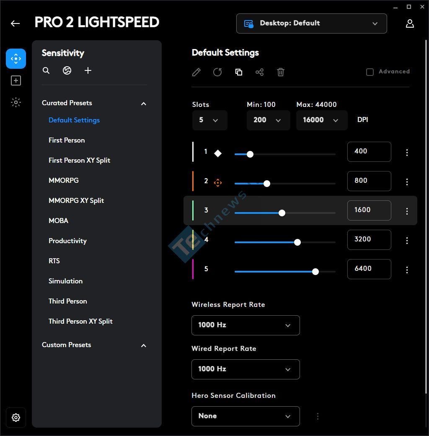Enable the Advanced checkbox
Screen dimensions: 429x436
click(370, 72)
